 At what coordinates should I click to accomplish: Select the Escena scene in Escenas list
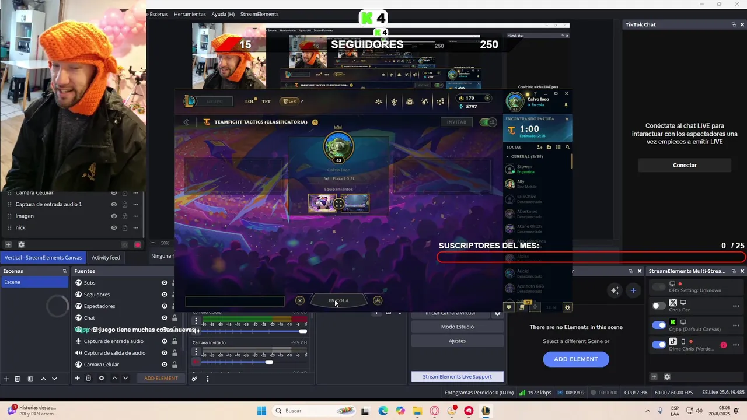tap(34, 282)
